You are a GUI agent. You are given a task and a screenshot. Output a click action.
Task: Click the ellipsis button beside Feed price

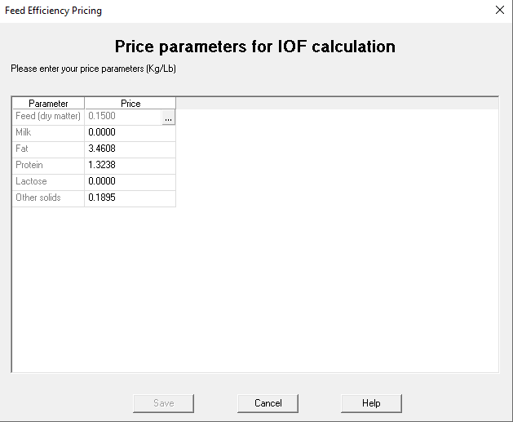click(x=168, y=118)
